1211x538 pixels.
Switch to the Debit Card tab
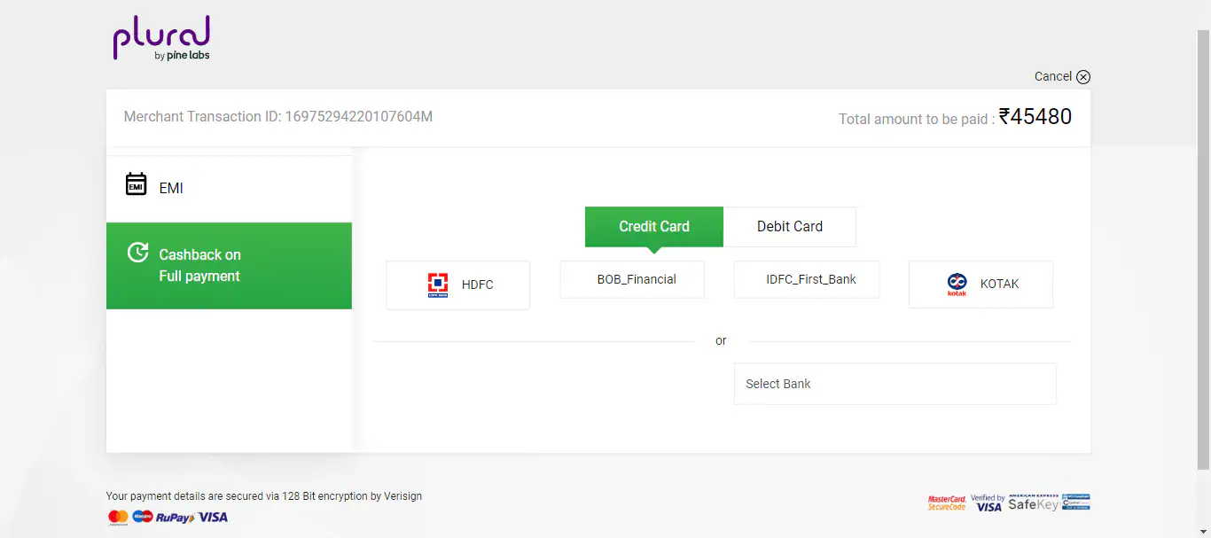point(789,227)
